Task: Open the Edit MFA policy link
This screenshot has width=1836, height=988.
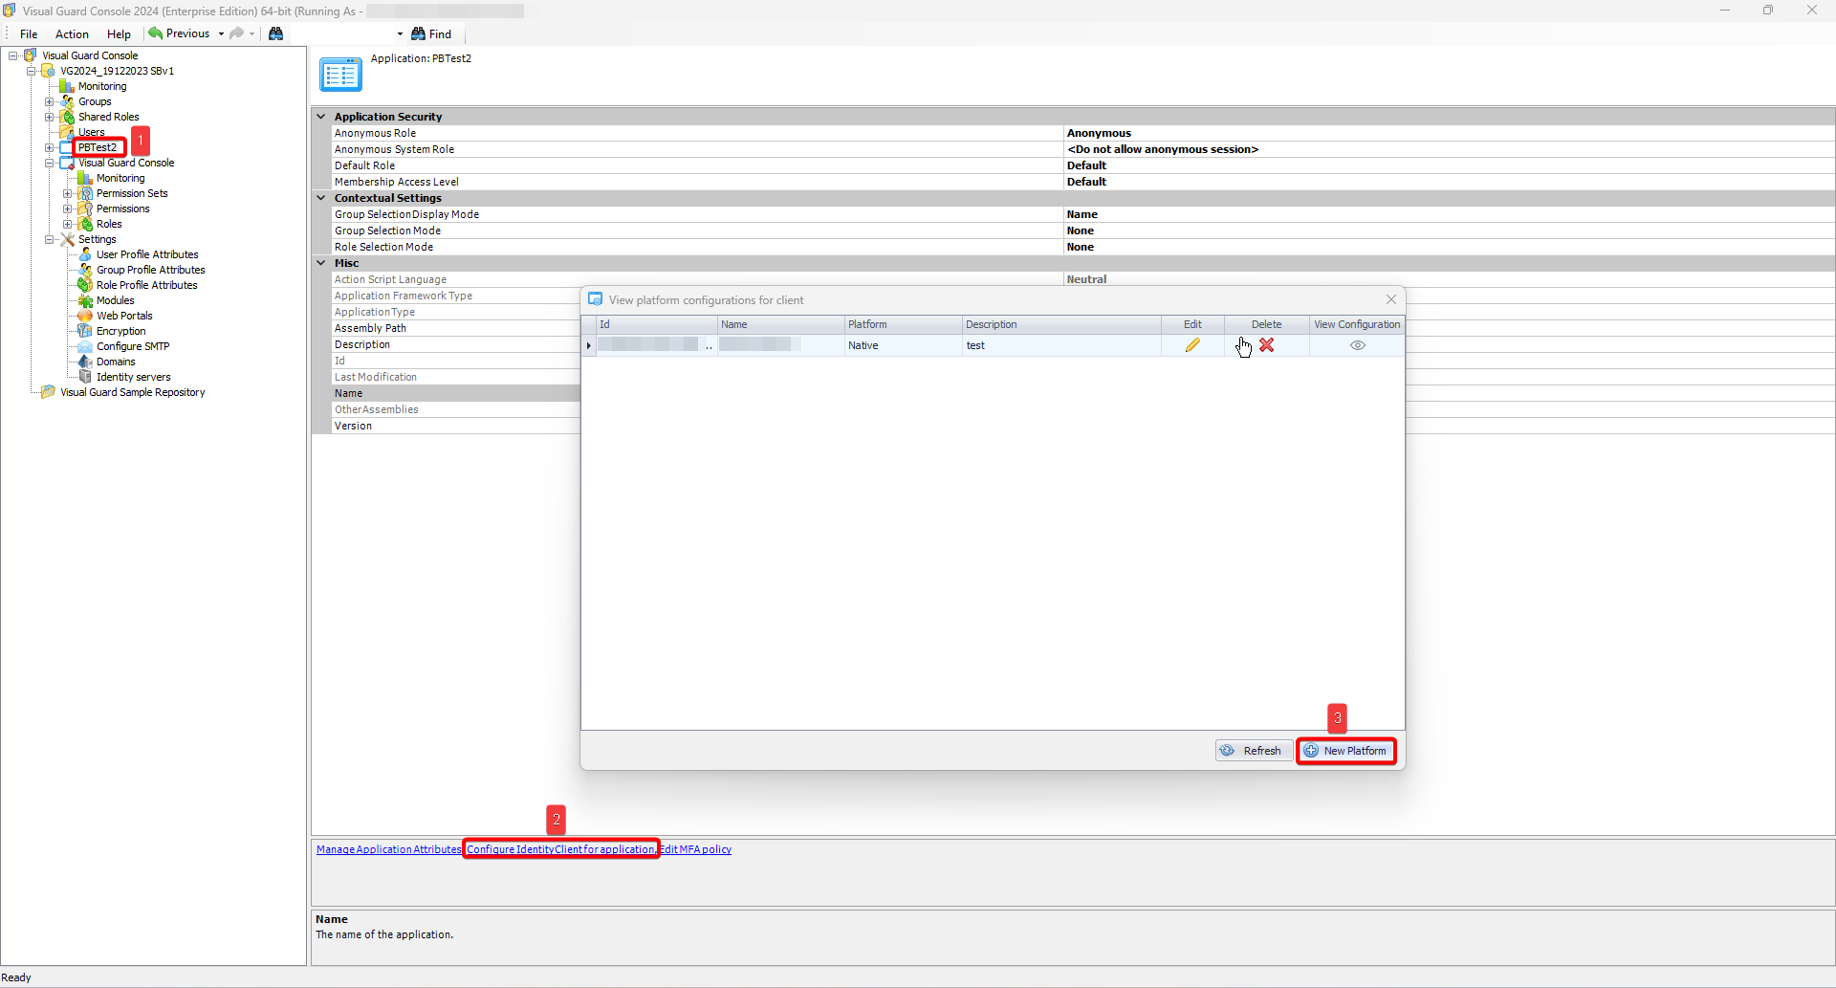Action: tap(696, 848)
